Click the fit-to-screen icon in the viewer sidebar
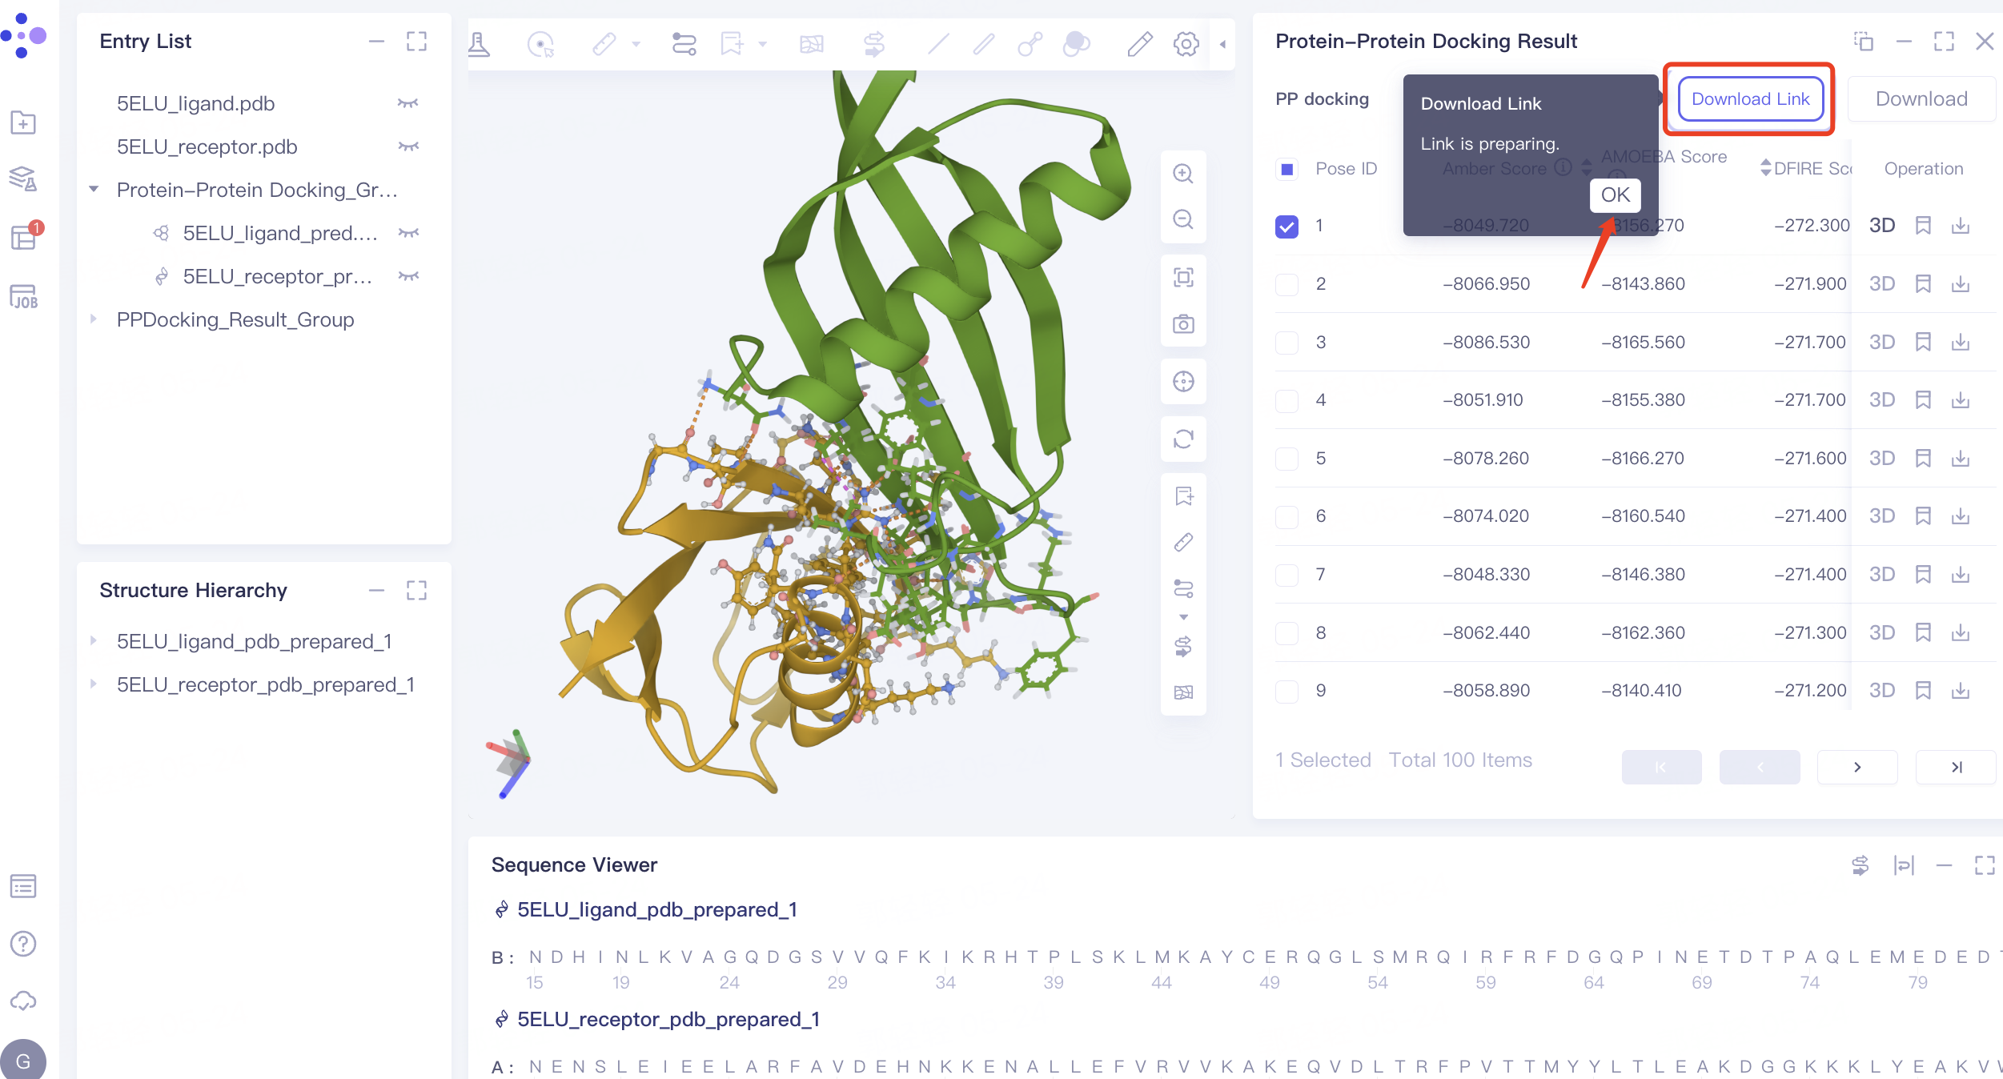Viewport: 2003px width, 1079px height. (1183, 276)
